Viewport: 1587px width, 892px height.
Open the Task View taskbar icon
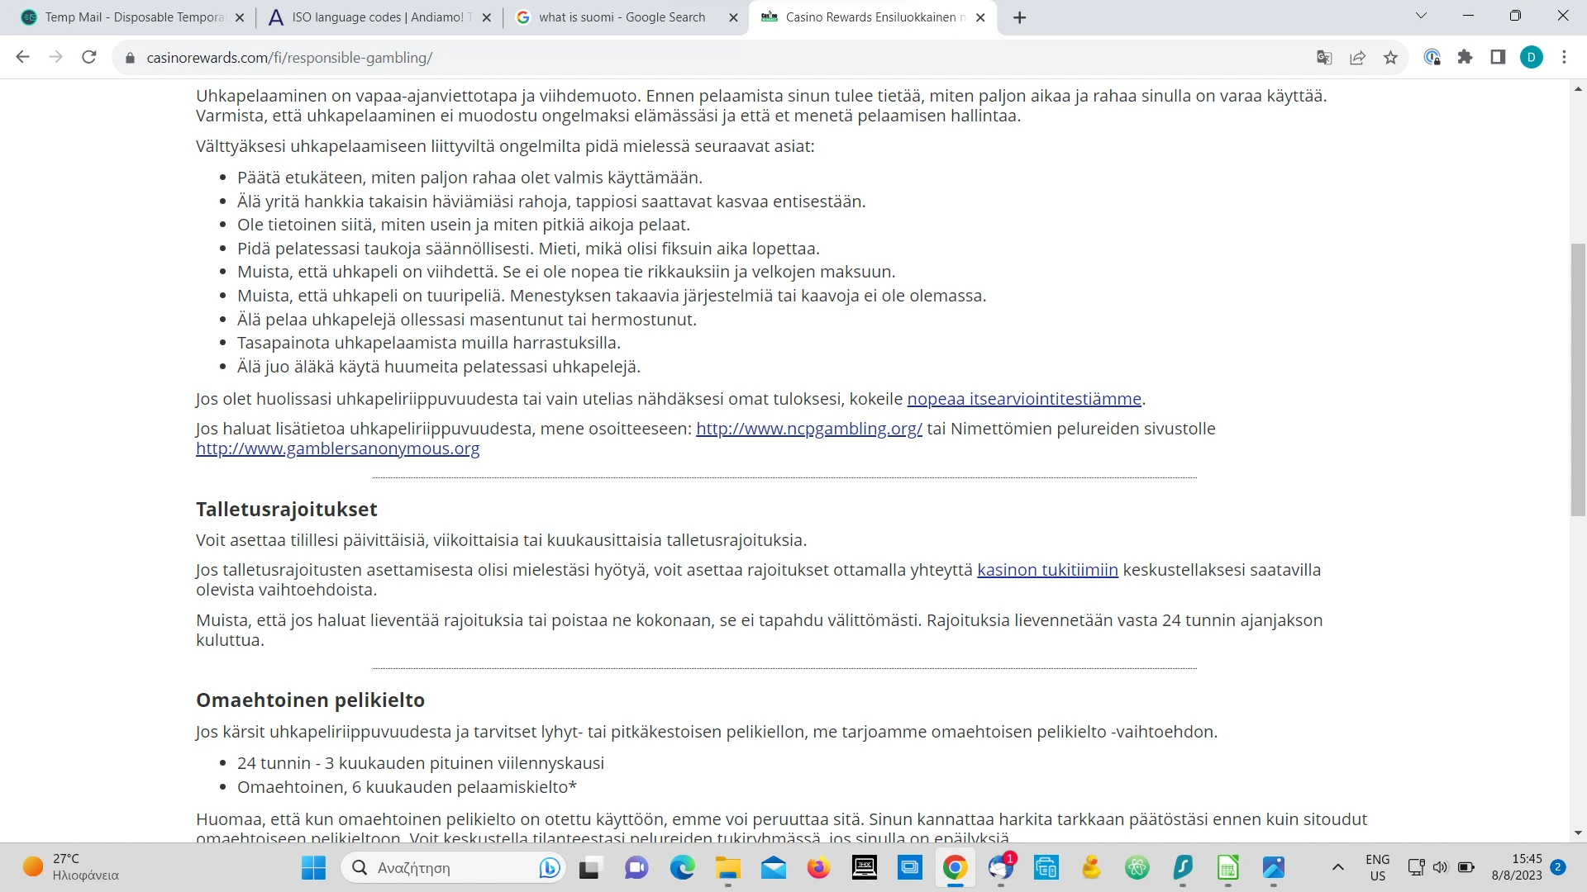pos(589,867)
